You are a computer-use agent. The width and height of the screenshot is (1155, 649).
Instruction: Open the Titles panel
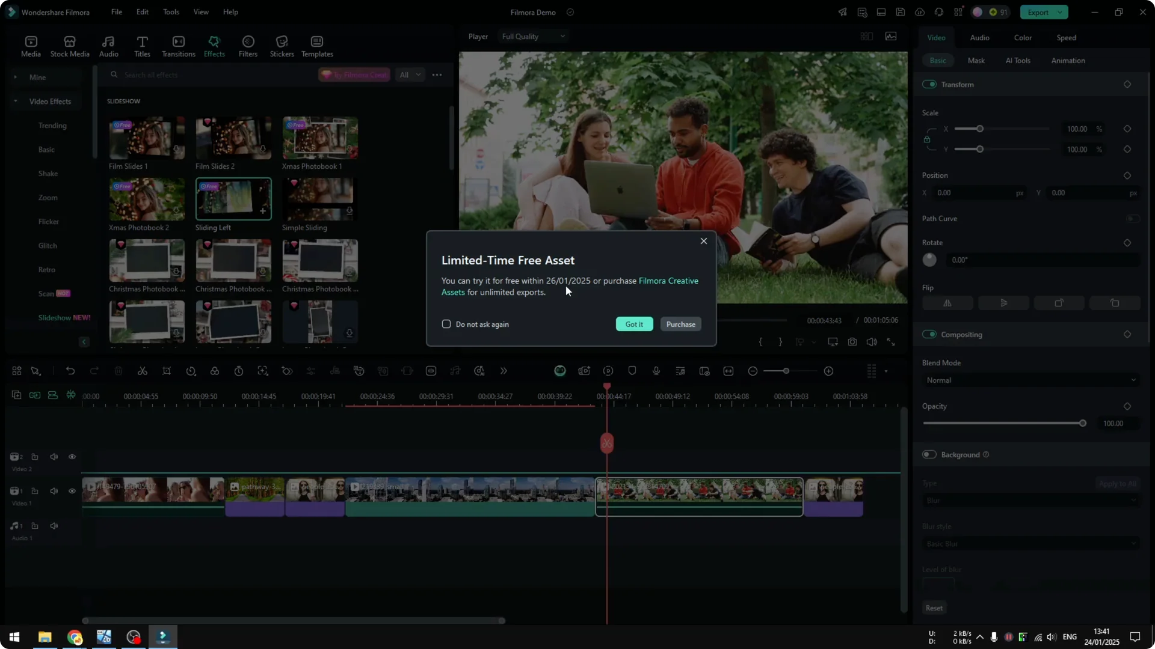click(142, 46)
